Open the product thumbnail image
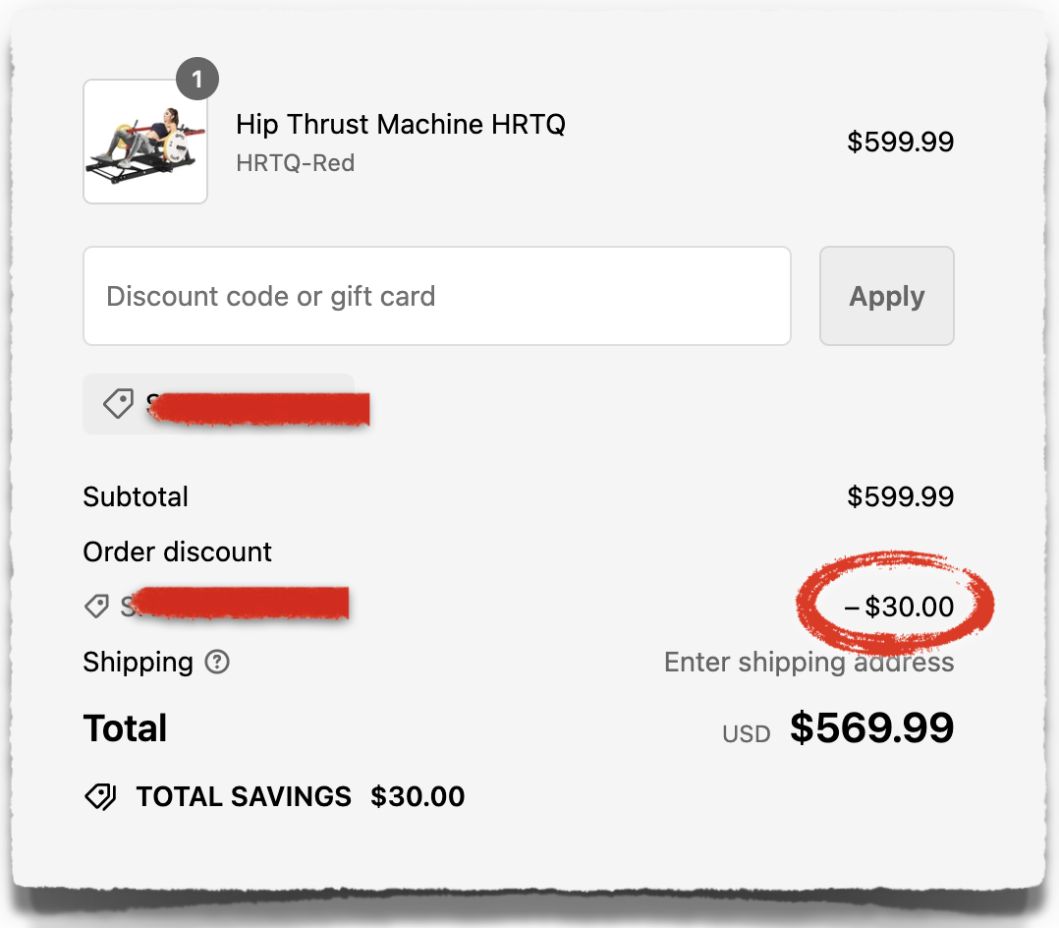The image size is (1059, 928). [145, 142]
